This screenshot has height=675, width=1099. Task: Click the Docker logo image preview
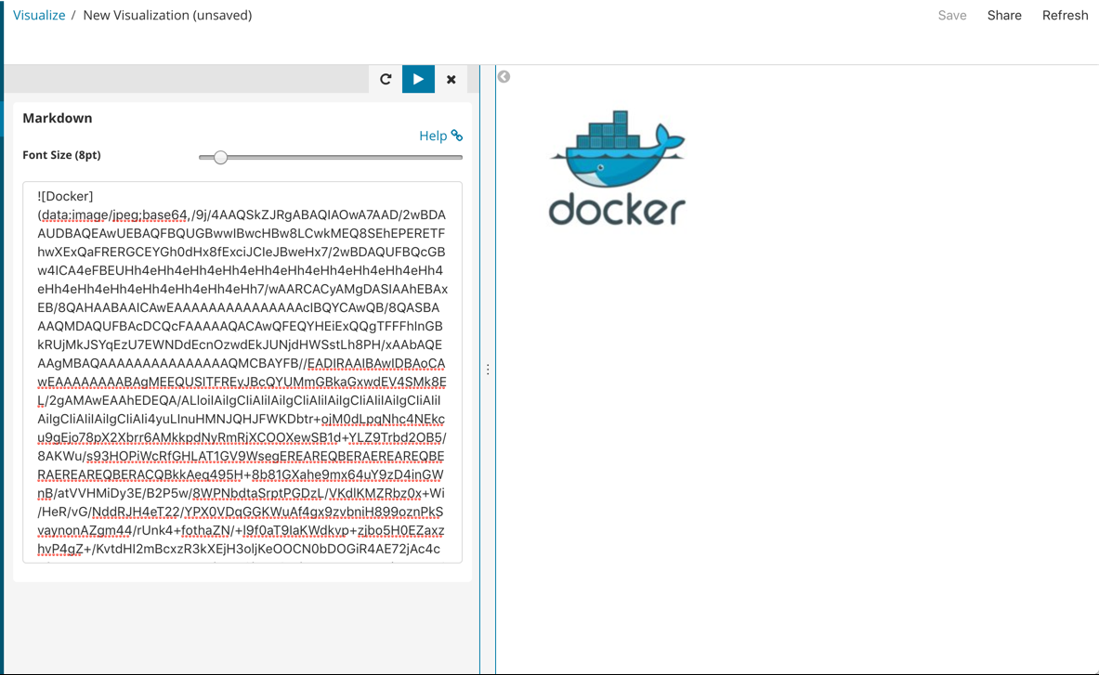pos(617,168)
